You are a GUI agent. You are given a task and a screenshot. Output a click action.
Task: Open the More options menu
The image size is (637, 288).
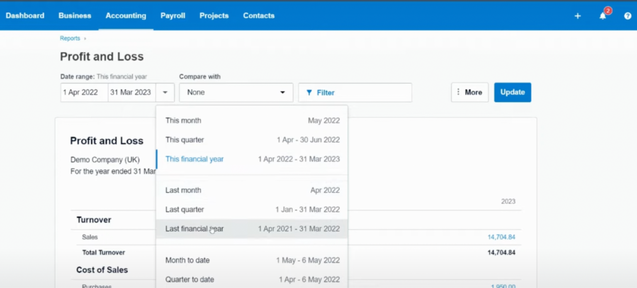[469, 92]
